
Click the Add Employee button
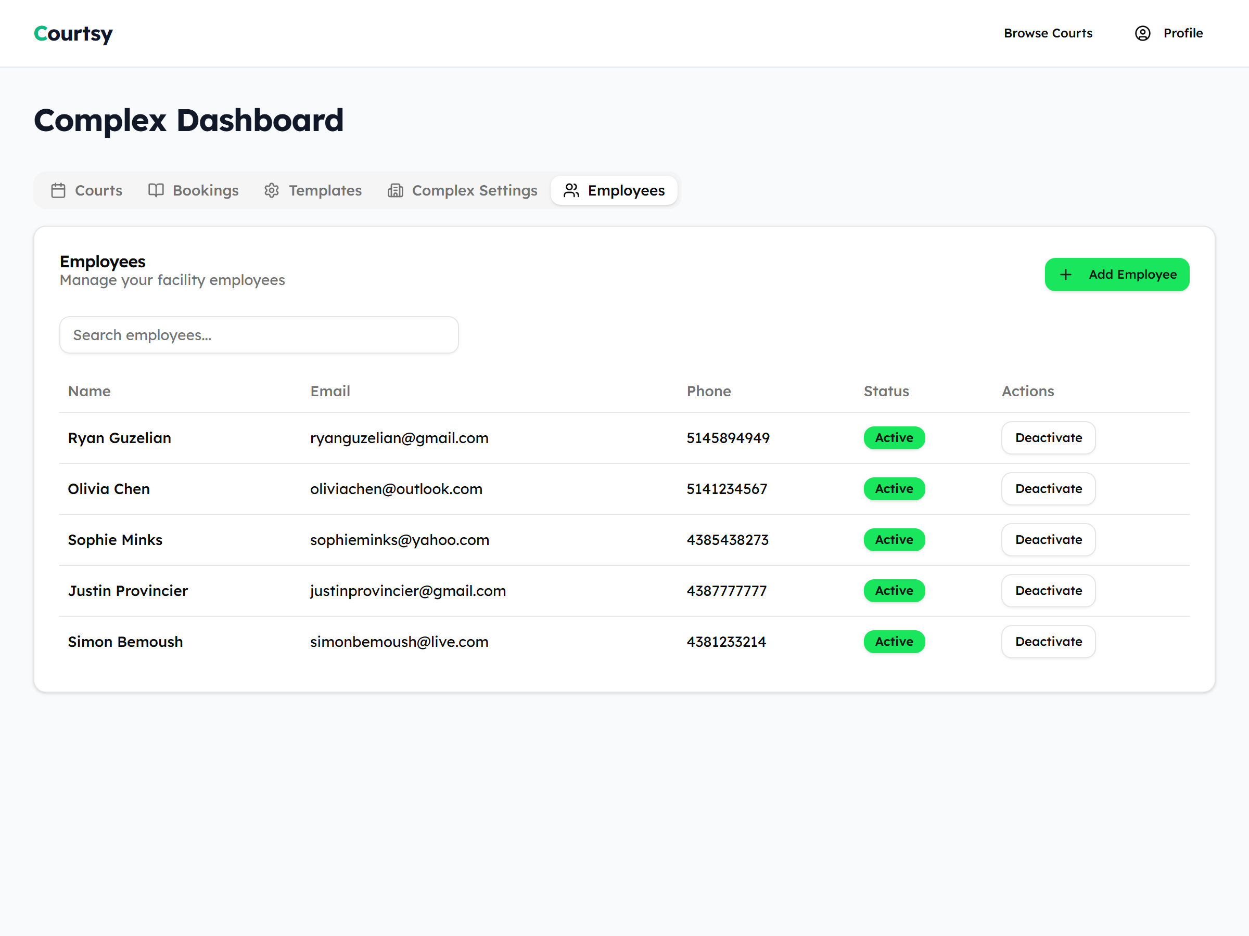coord(1117,275)
